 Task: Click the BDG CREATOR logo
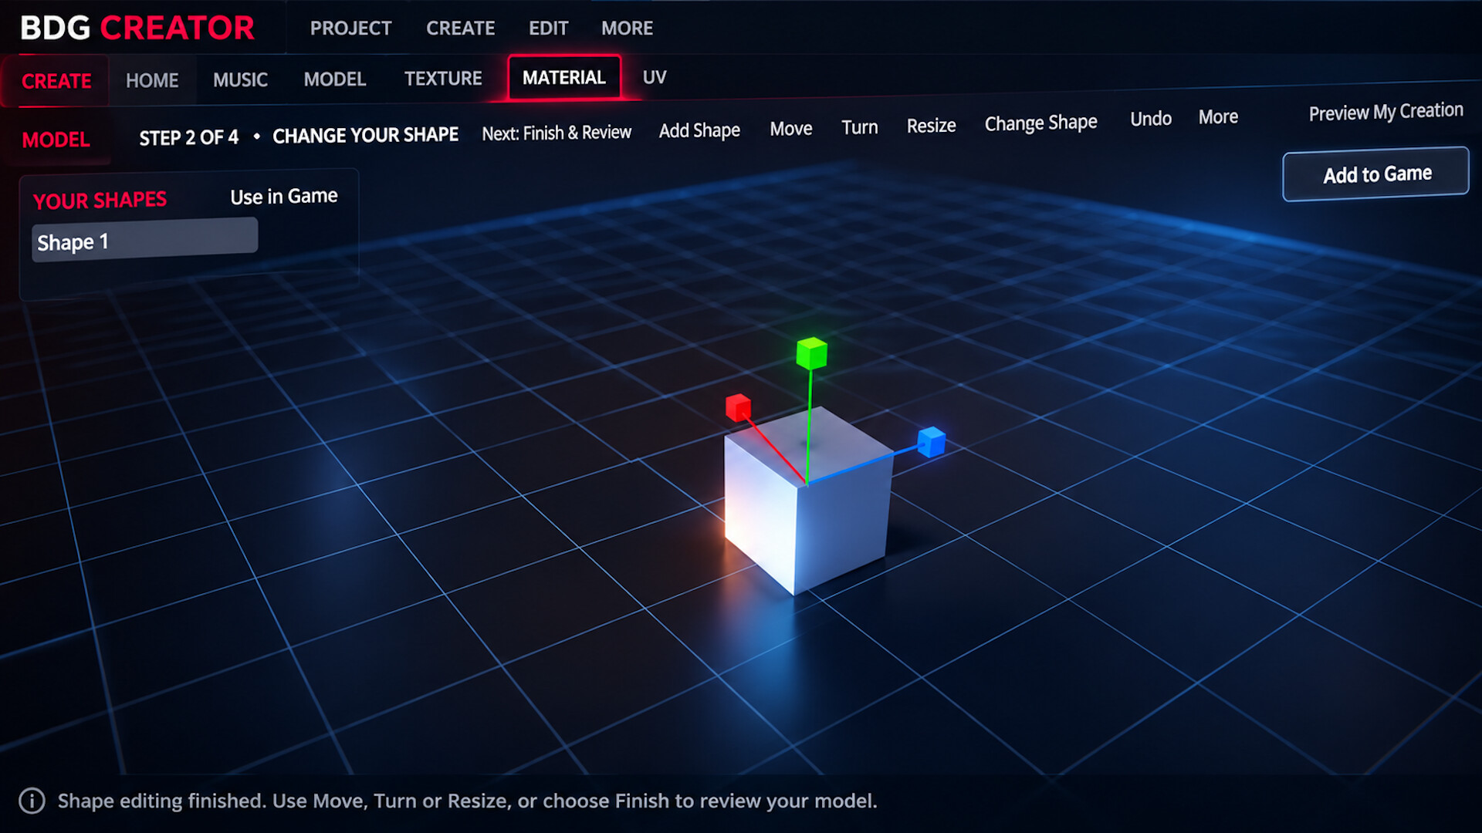pyautogui.click(x=137, y=28)
